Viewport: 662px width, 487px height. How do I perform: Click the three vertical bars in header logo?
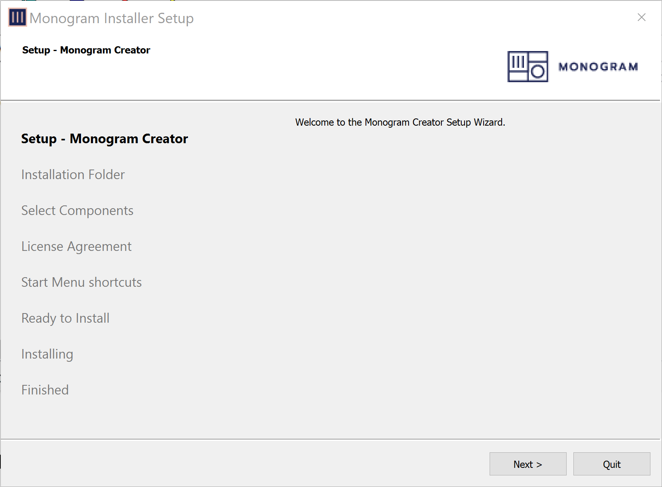tap(518, 62)
